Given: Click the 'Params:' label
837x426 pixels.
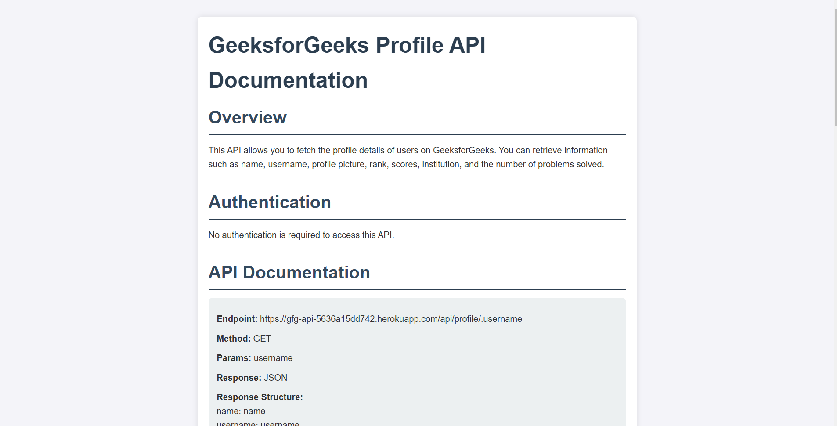Looking at the screenshot, I should coord(234,358).
